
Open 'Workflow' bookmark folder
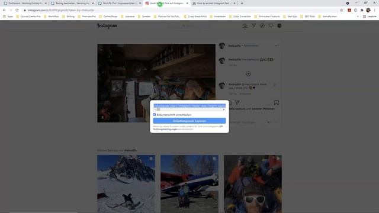[52, 17]
